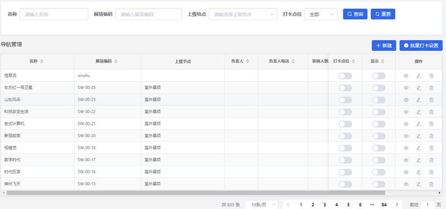
Task: Delete the 山东风采 row
Action: [x=431, y=100]
